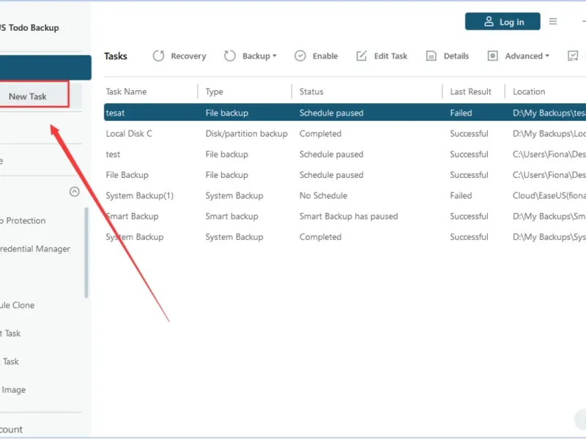Click 'No Schedule' status cell
Screen dimensions: 586x439
point(323,195)
